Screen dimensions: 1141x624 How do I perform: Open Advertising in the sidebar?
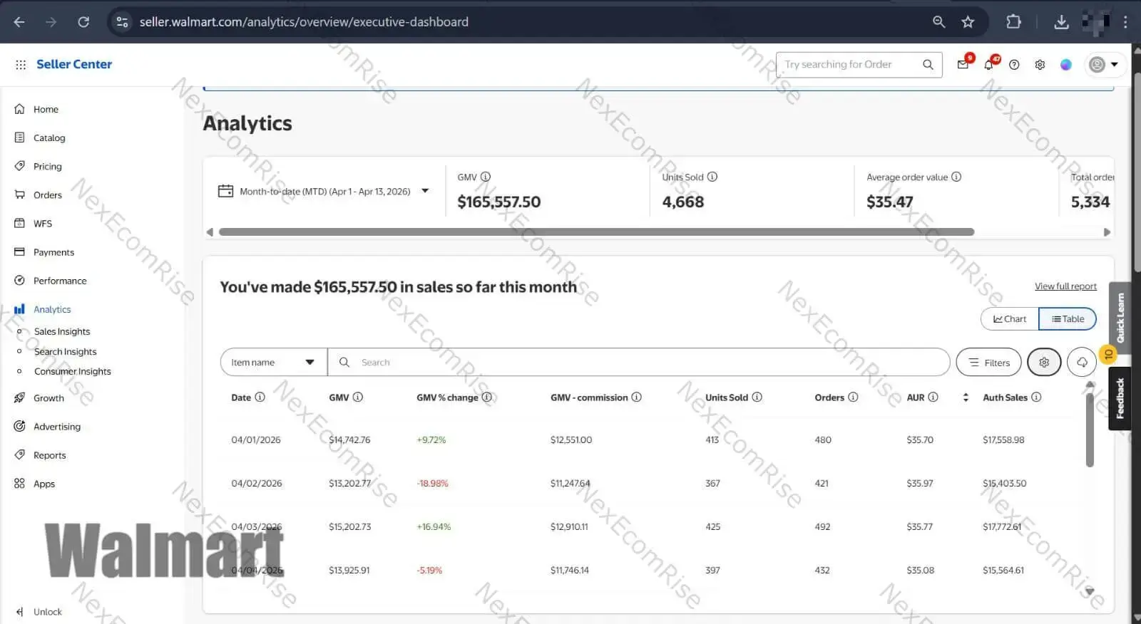pos(57,427)
